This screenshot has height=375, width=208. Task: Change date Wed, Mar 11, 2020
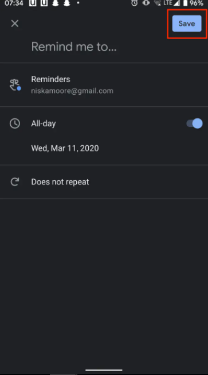(x=65, y=148)
